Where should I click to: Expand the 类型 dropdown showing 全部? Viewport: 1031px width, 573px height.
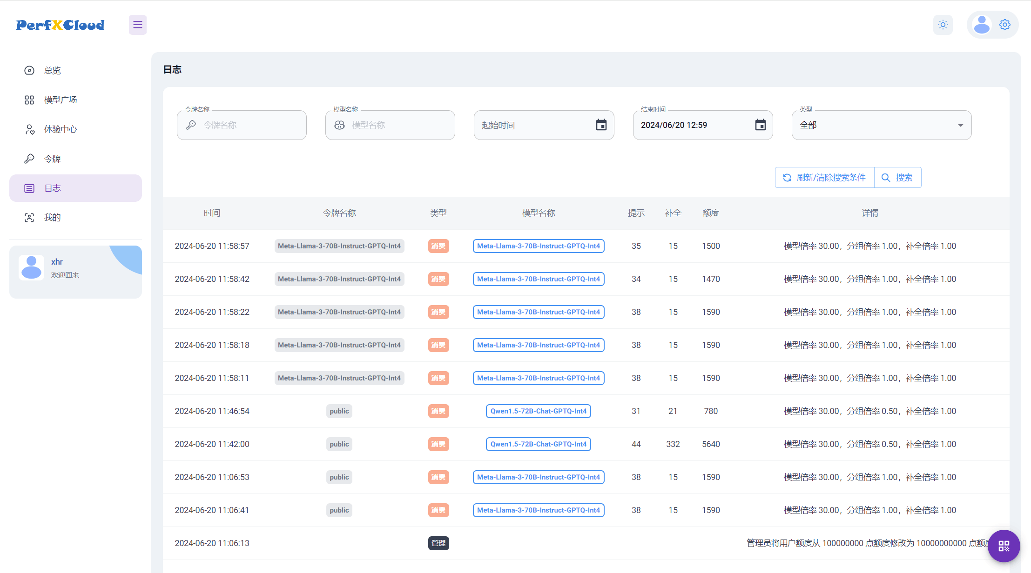[x=882, y=125]
